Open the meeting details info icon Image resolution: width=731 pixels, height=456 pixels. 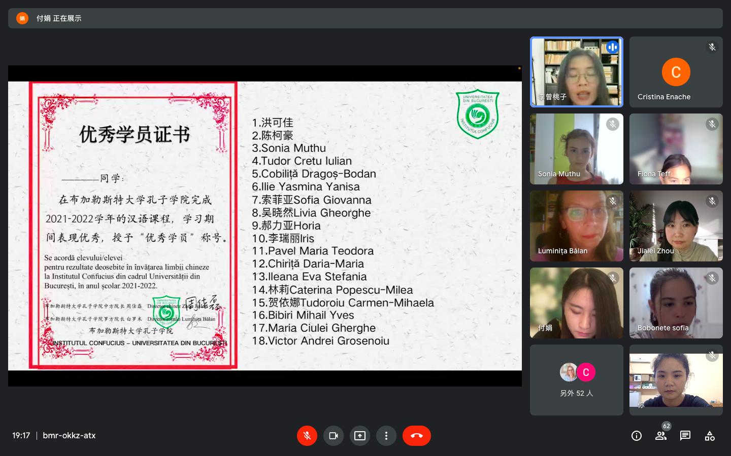(637, 436)
